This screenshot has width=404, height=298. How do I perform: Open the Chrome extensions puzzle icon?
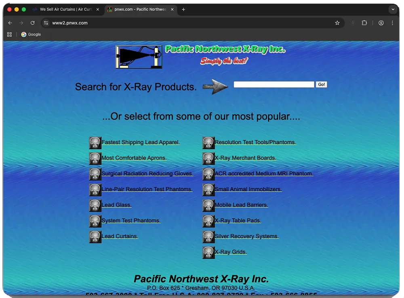364,23
